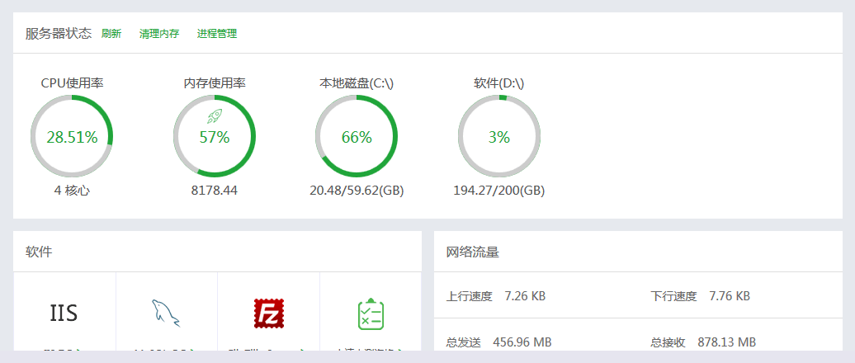Open the MySQL dolphin icon
The image size is (855, 363).
(166, 313)
